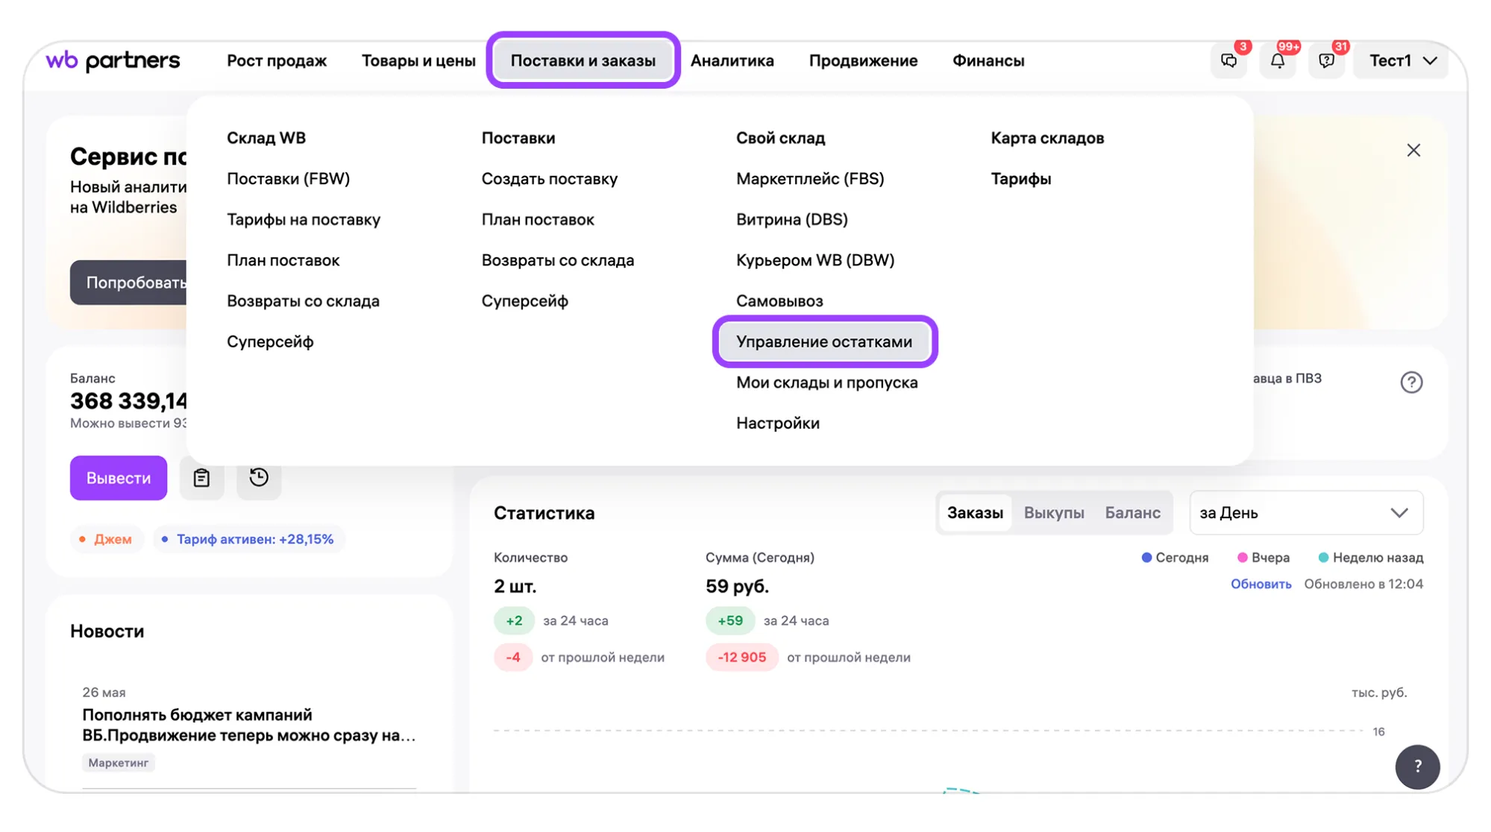Image resolution: width=1491 pixels, height=832 pixels.
Task: Open the за День period dropdown
Action: point(1305,513)
